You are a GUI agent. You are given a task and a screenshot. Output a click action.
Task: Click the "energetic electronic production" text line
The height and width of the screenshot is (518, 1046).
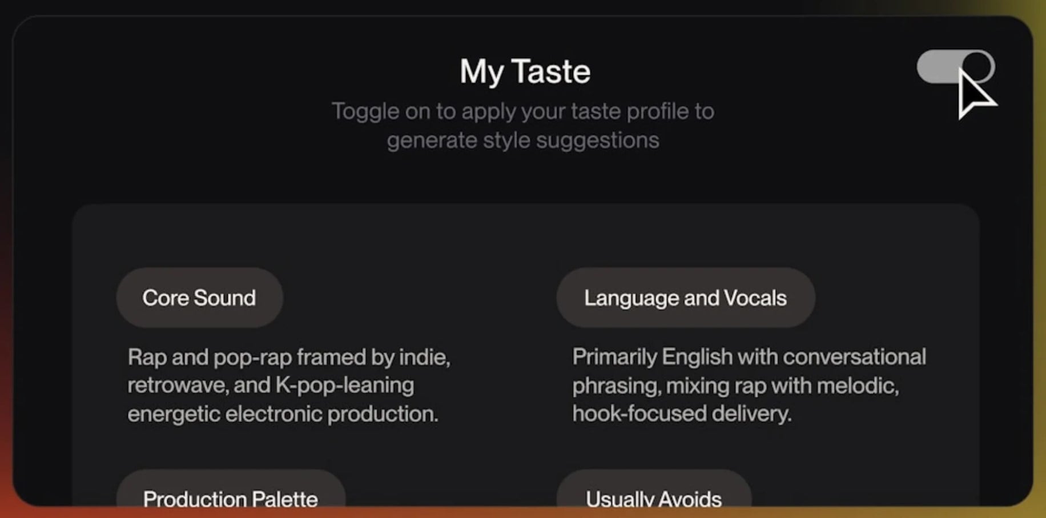283,414
